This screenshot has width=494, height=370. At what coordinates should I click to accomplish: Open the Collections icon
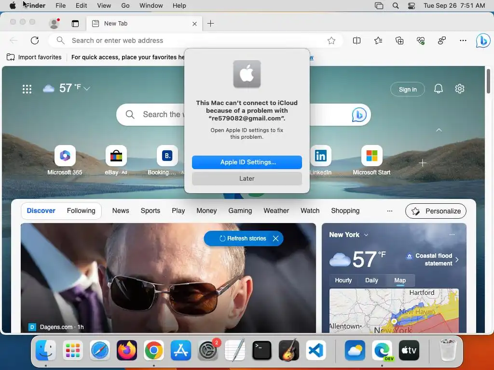(399, 40)
